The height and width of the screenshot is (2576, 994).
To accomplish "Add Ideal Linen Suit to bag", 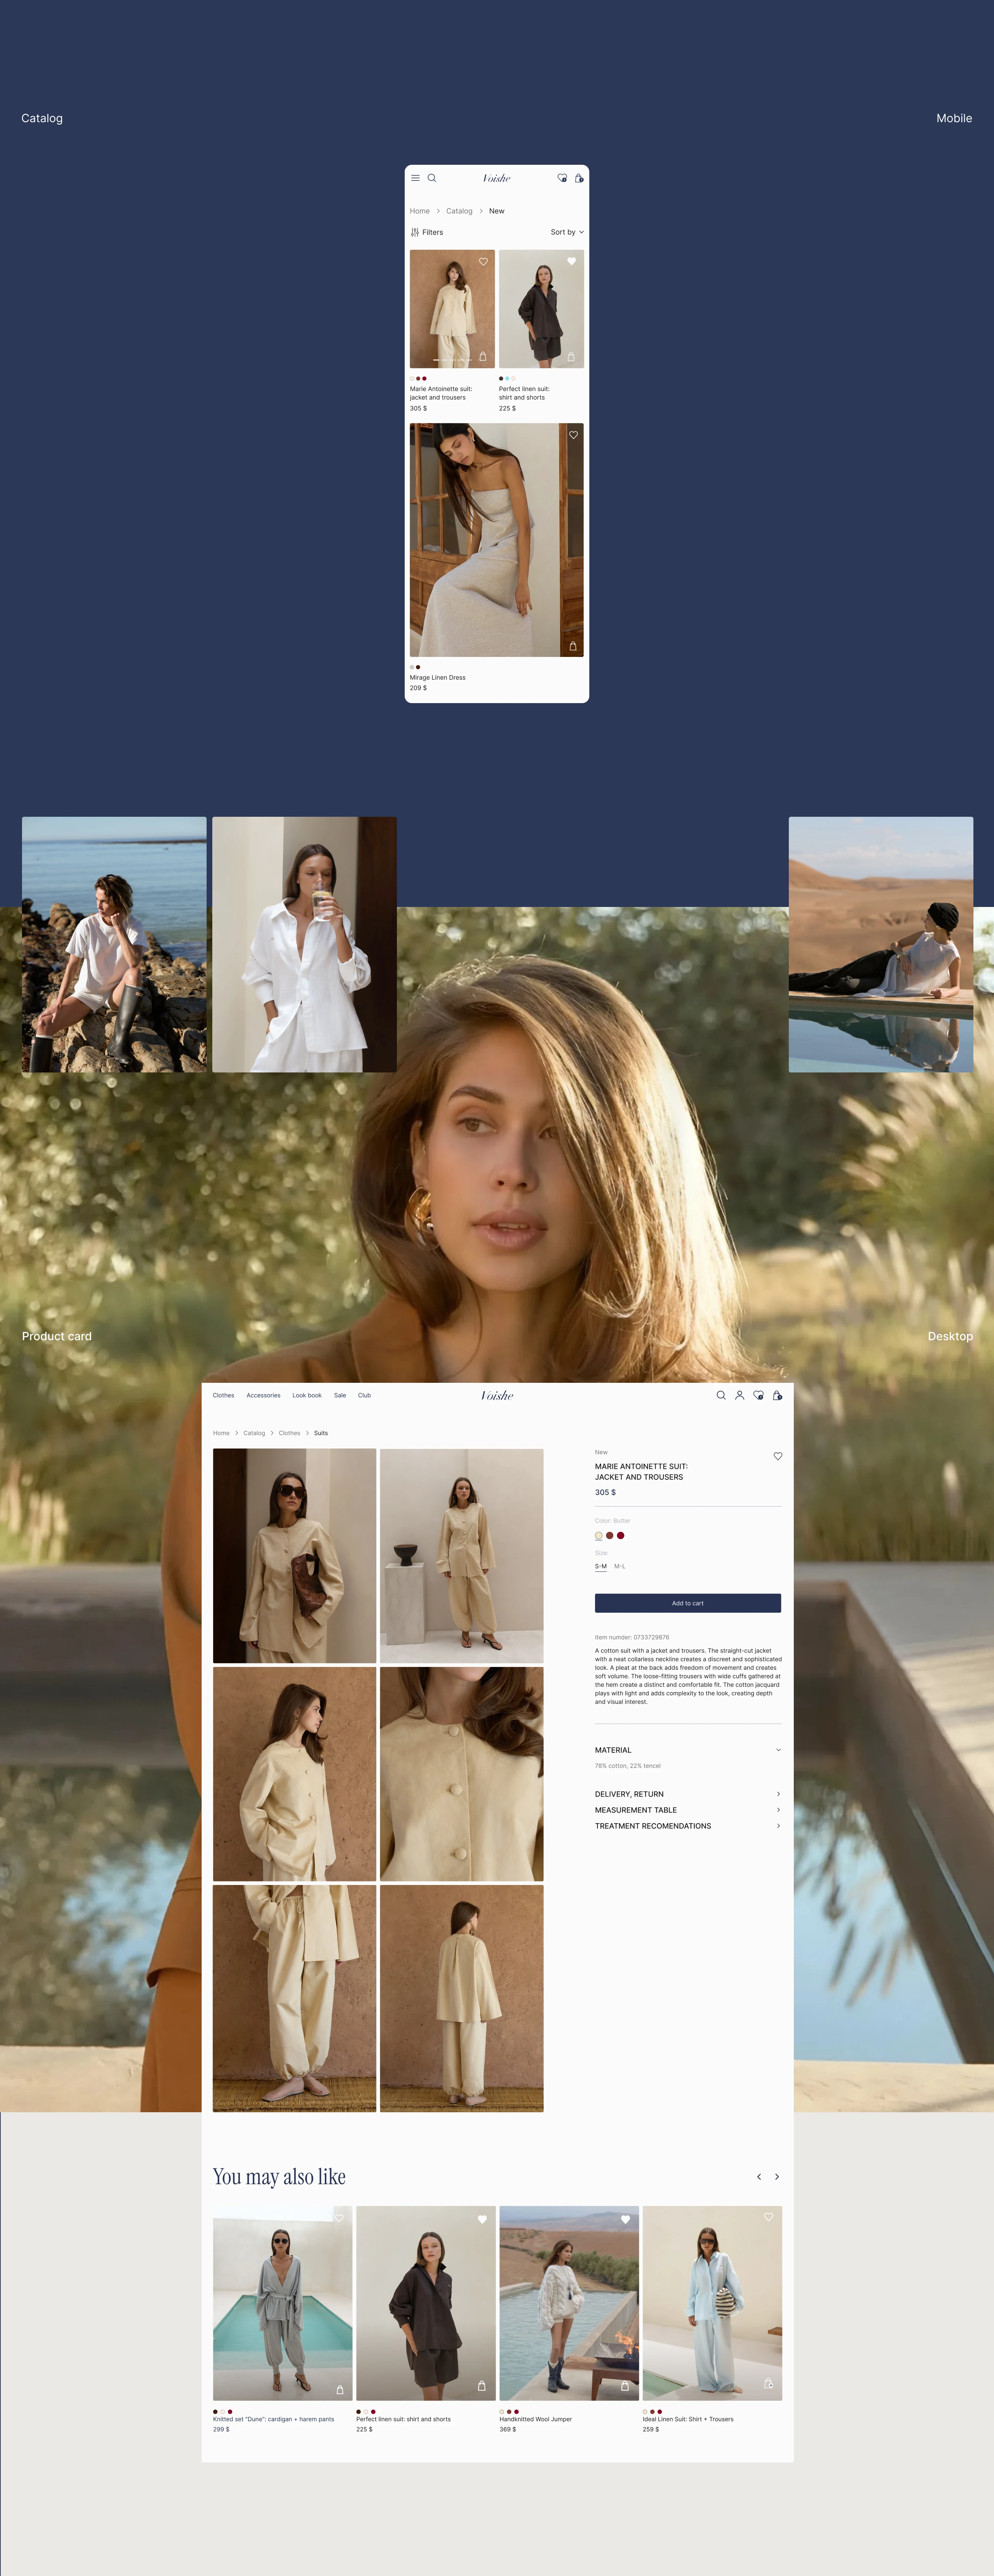I will coord(769,2384).
